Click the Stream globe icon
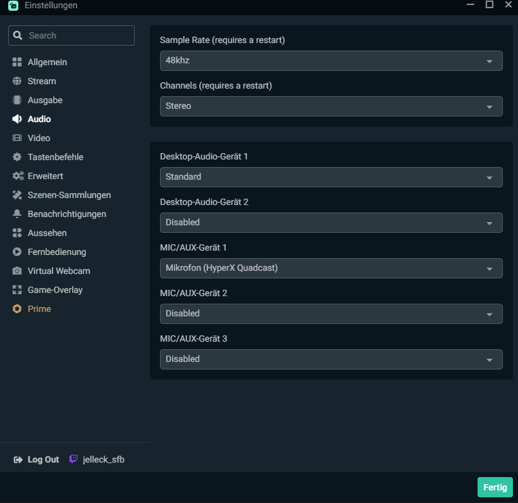 17,81
